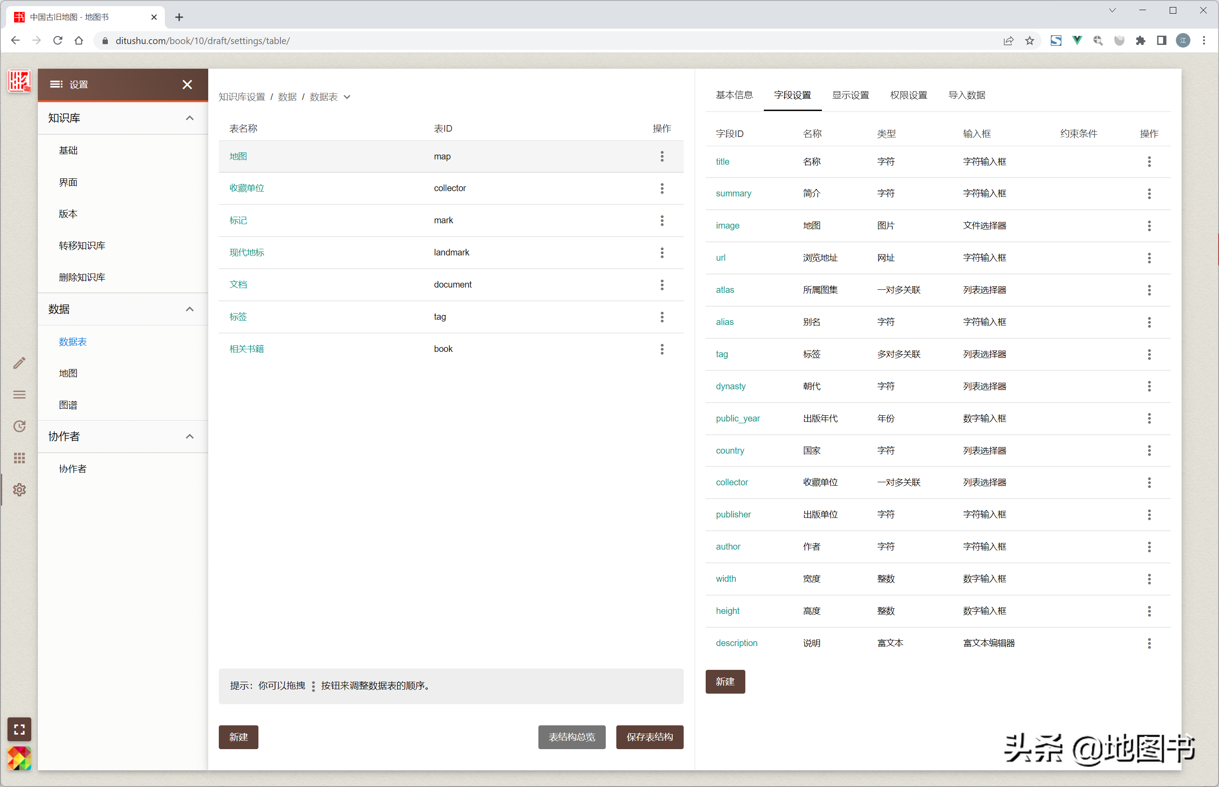Open the 数据表 breadcrumb dropdown
Screen dimensions: 1219x787
347,97
